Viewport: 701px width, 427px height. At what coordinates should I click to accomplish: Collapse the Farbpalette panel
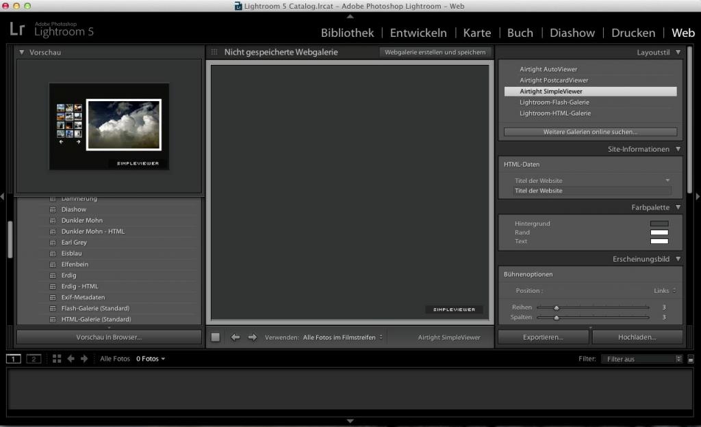[678, 208]
